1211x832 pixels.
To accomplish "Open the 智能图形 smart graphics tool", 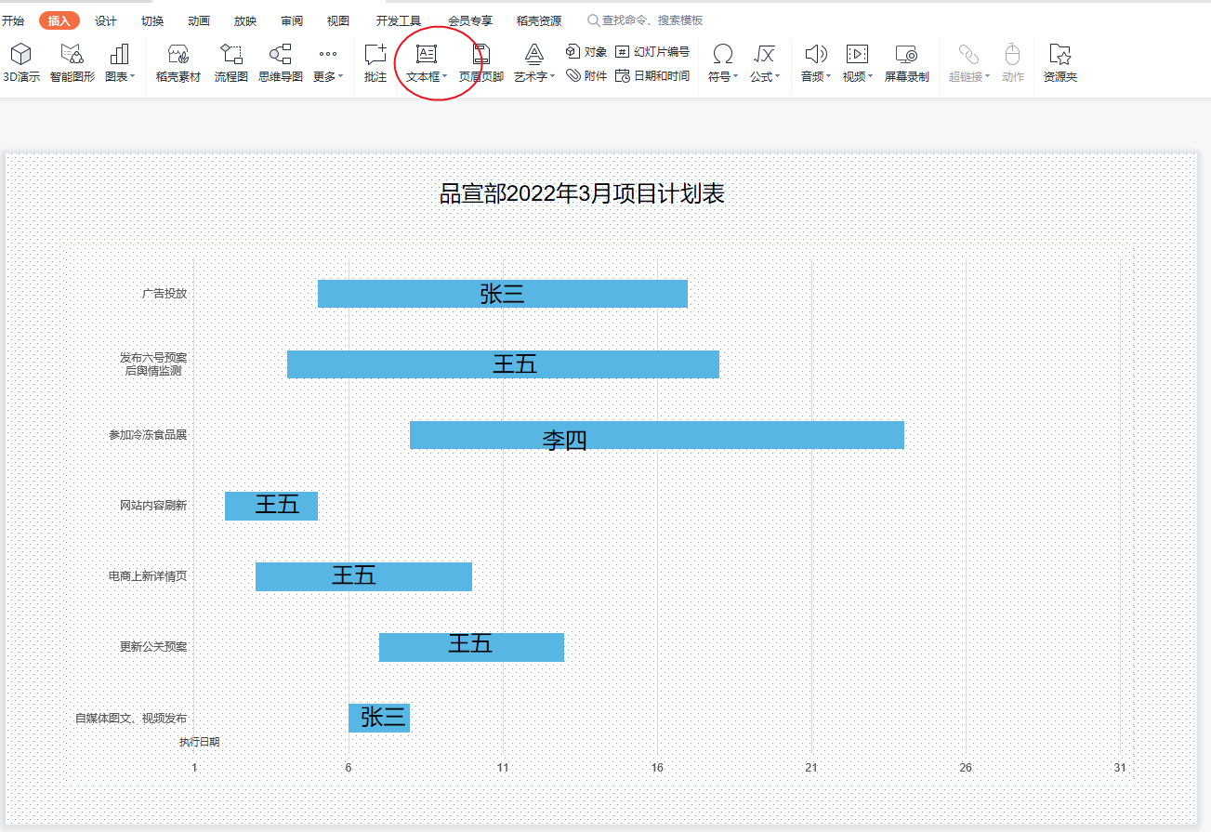I will pyautogui.click(x=72, y=63).
